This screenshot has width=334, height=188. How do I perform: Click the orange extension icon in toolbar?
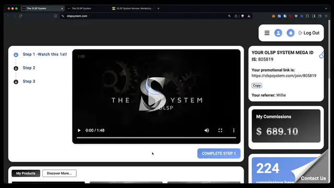pos(273,16)
